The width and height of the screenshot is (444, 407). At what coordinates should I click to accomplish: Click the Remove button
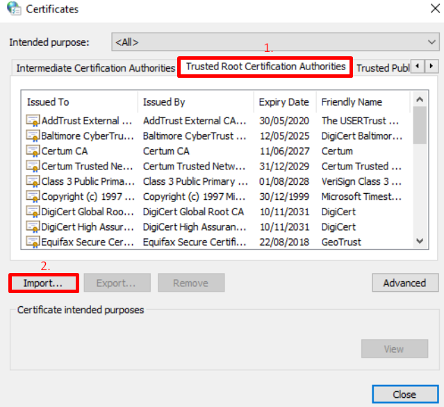(191, 283)
